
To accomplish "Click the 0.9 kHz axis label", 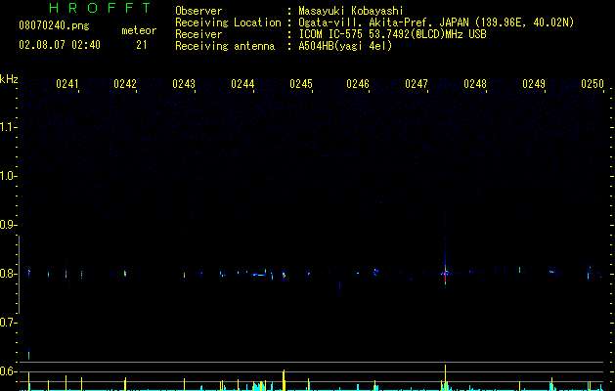I will click(8, 225).
